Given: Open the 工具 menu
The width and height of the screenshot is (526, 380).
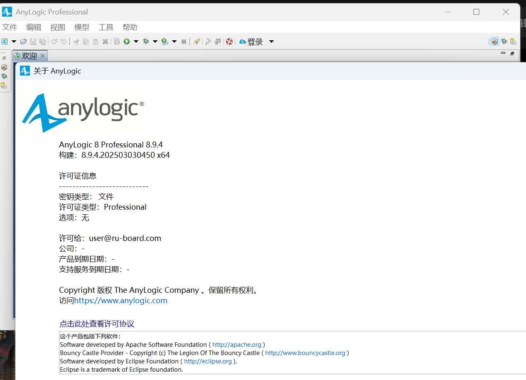Looking at the screenshot, I should (106, 27).
